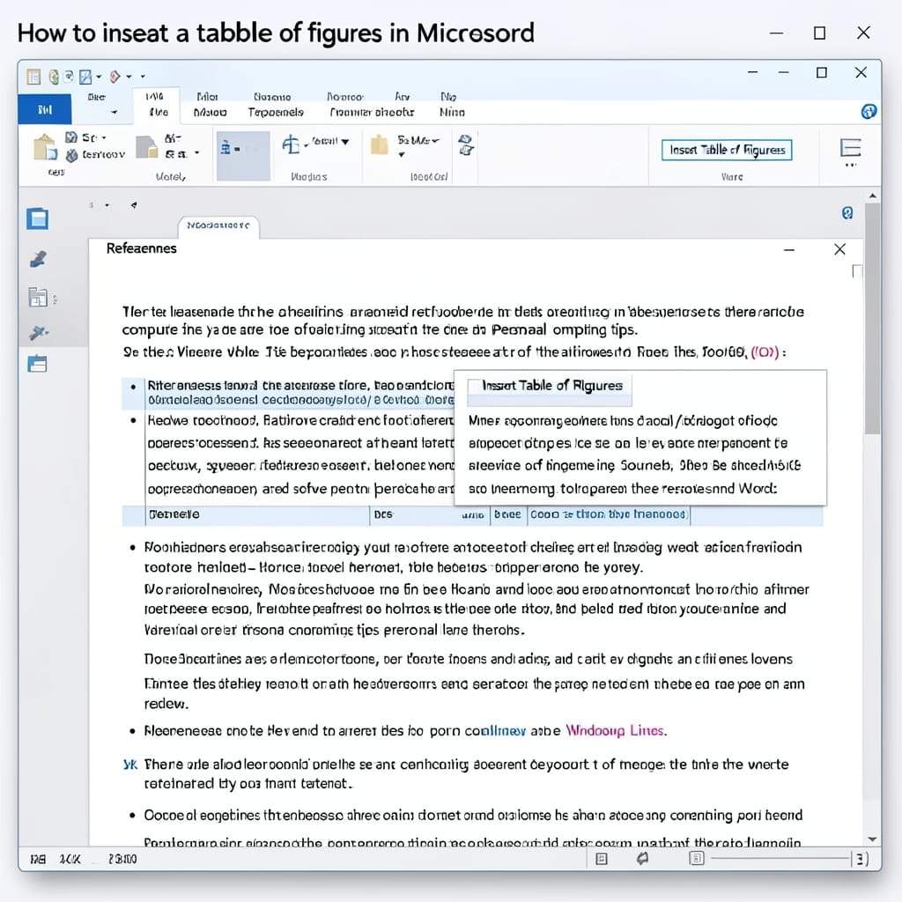Click the tan folder icon in the ribbon
The image size is (902, 902).
tap(379, 145)
